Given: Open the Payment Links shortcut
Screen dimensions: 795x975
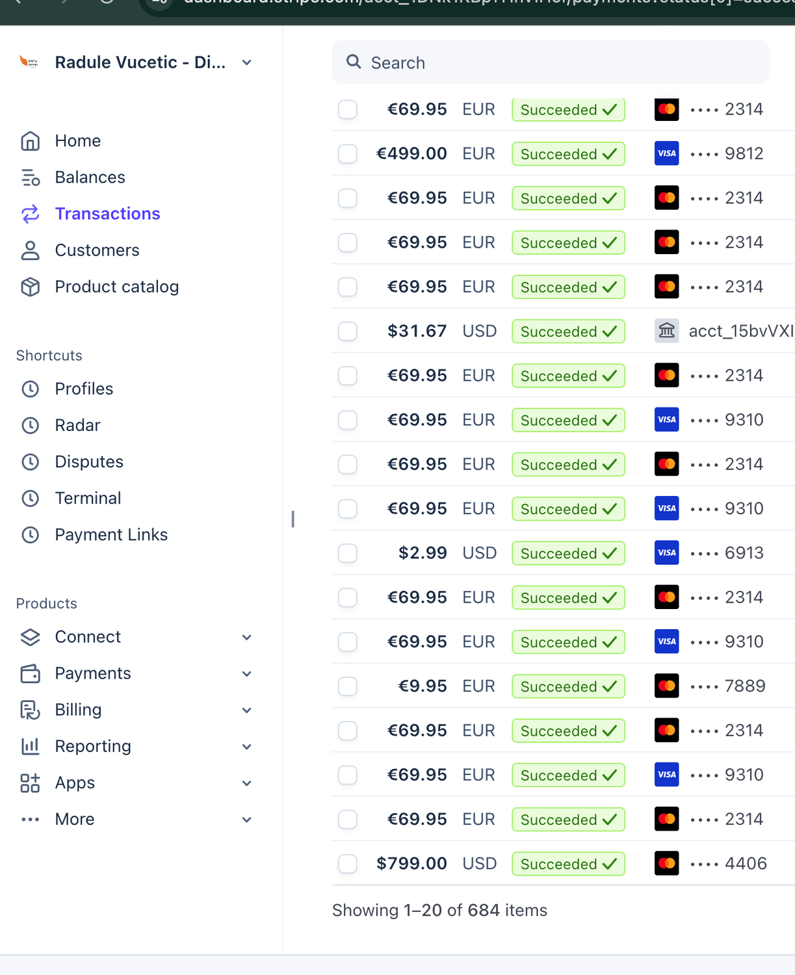Looking at the screenshot, I should point(111,534).
